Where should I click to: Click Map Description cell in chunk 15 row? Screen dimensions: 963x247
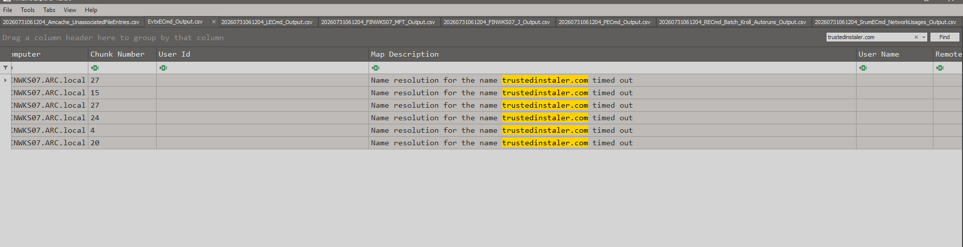click(x=613, y=93)
